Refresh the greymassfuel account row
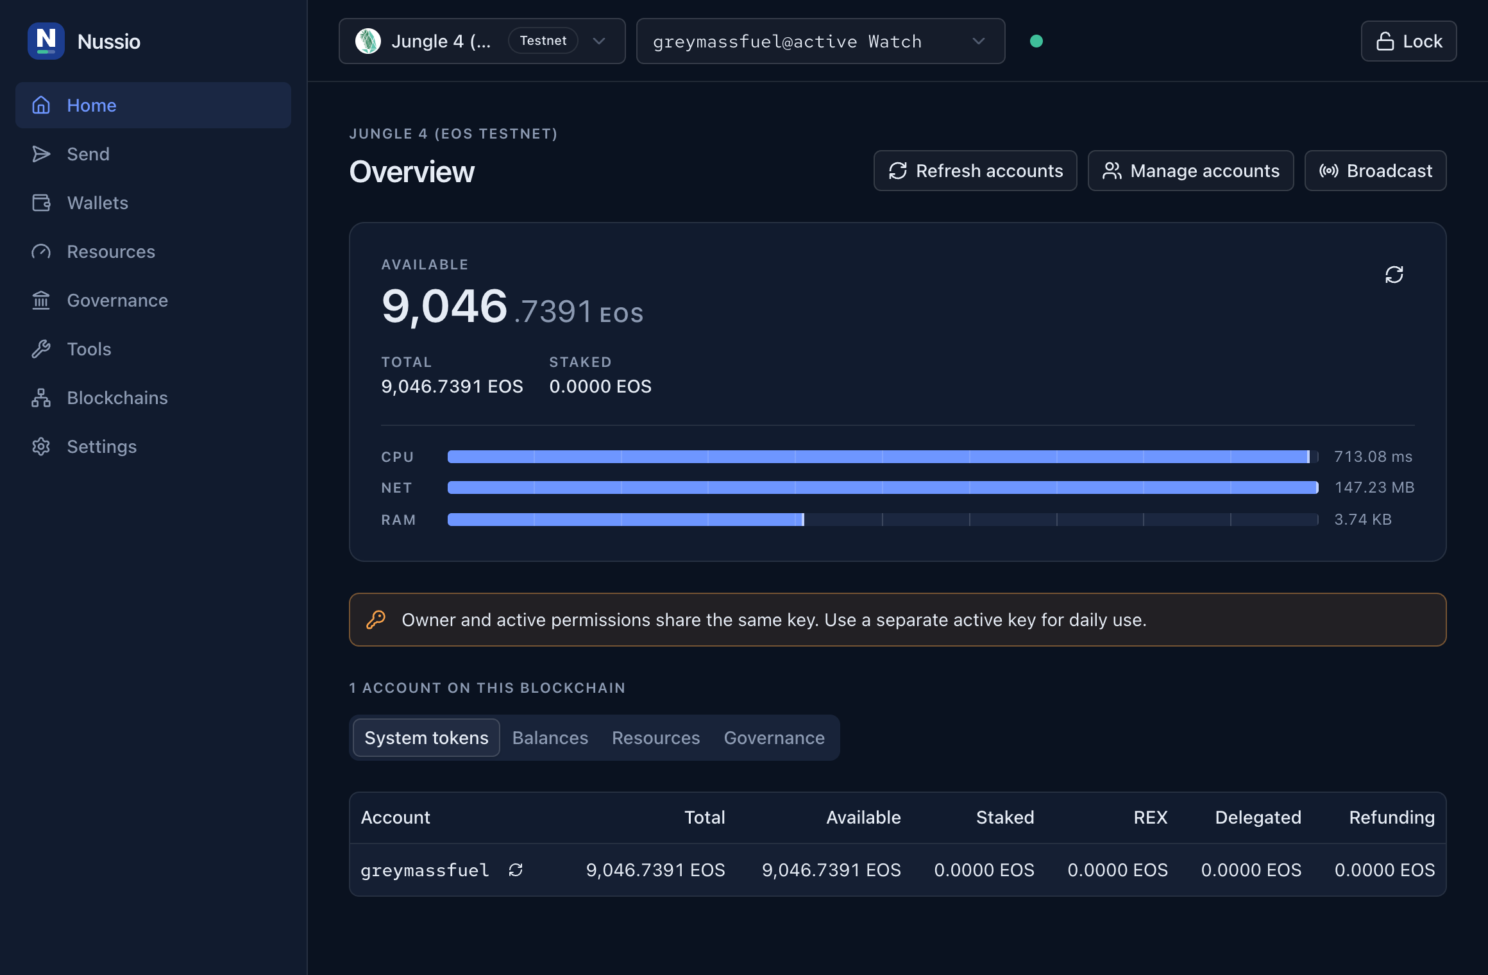Screen dimensions: 1488x975 516,870
